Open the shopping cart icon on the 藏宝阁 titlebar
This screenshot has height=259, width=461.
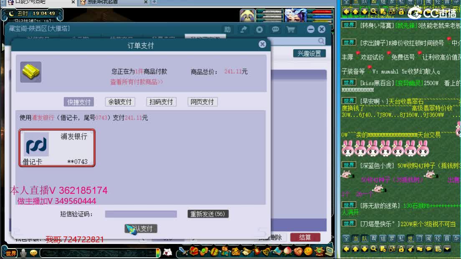(x=290, y=30)
